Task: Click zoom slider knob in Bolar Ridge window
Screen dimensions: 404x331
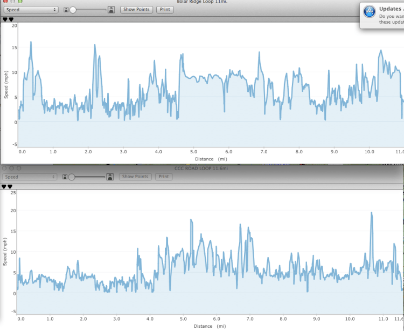Action: (x=73, y=10)
